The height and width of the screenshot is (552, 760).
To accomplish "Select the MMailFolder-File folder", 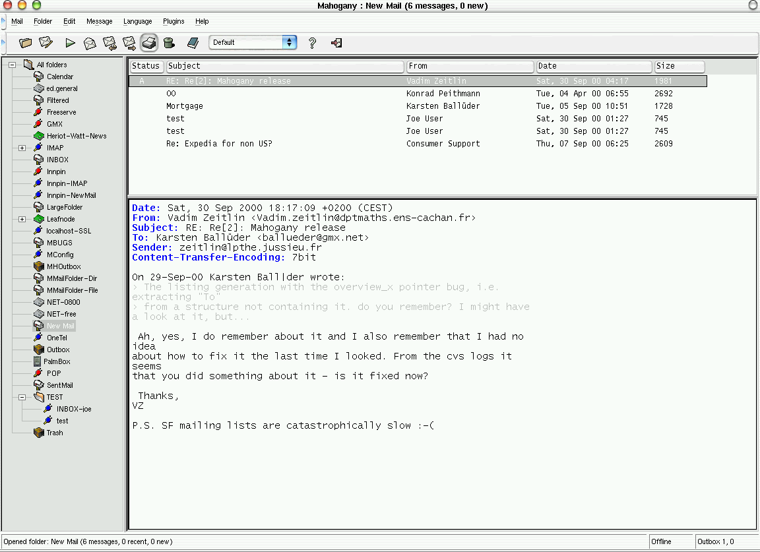I will (x=72, y=290).
